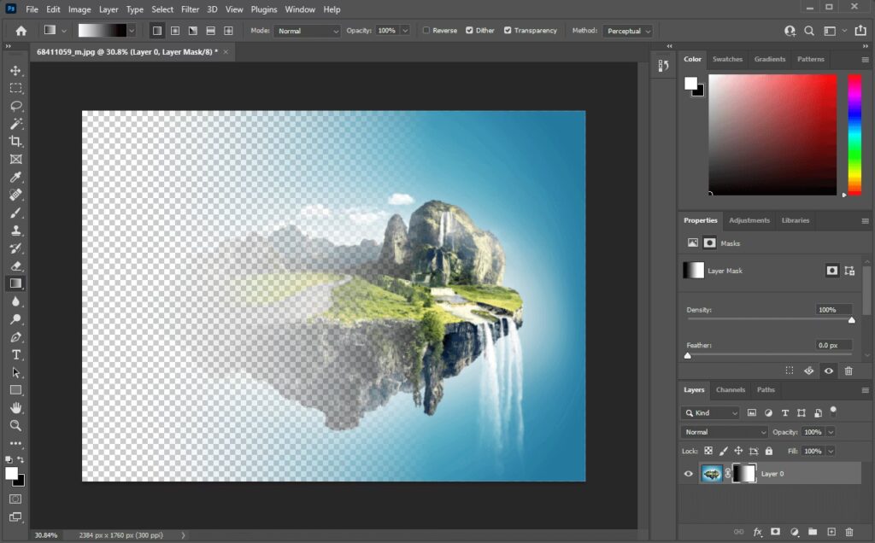The height and width of the screenshot is (543, 875).
Task: Open the Adjustments panel tab
Action: click(749, 220)
